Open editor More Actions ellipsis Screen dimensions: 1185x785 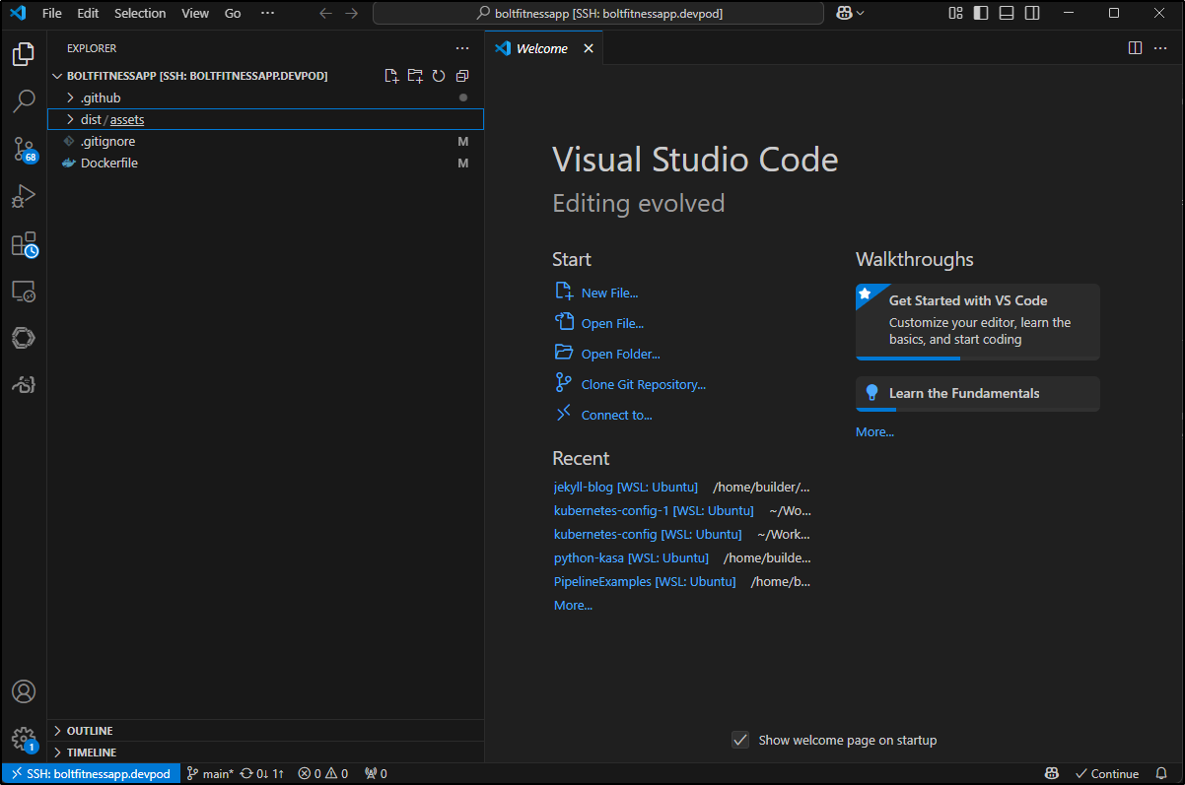click(x=1160, y=48)
